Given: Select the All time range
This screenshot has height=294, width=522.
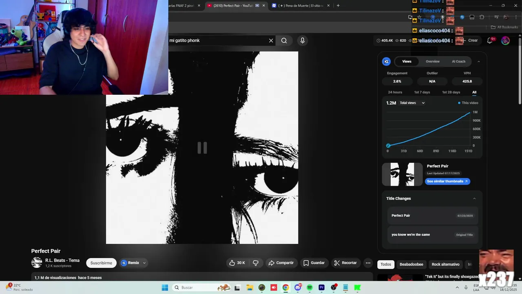Looking at the screenshot, I should [474, 92].
